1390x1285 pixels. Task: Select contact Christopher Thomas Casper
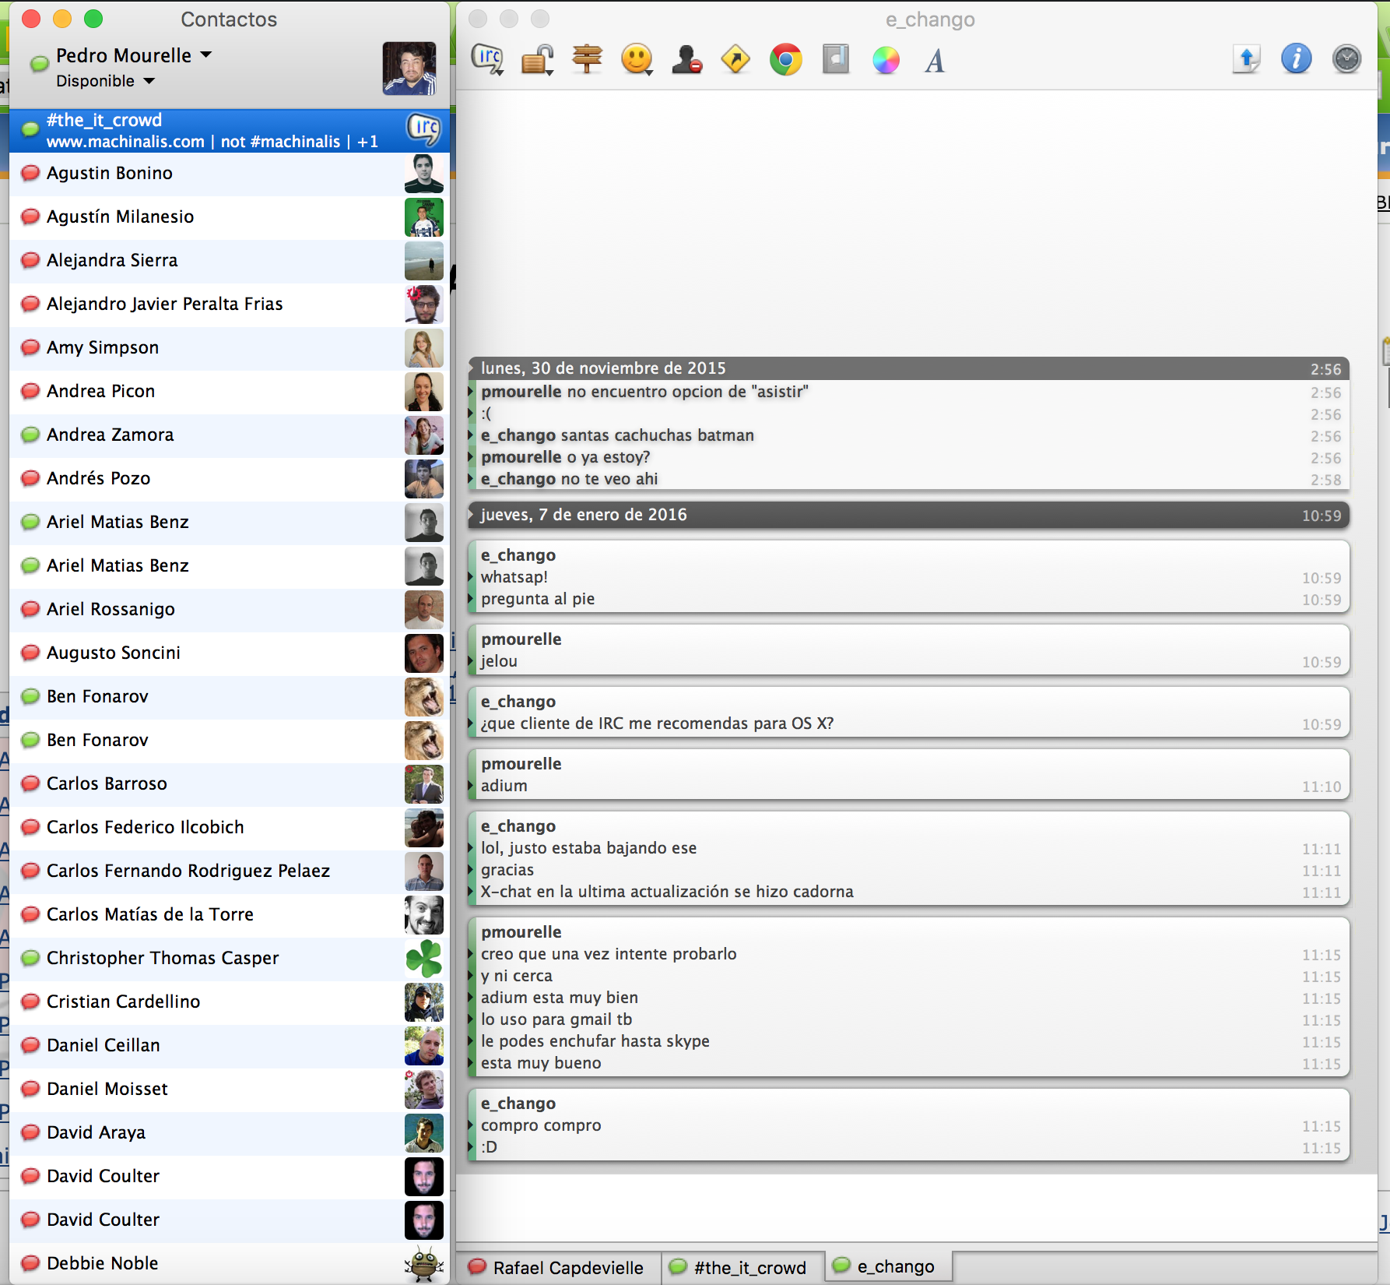pyautogui.click(x=230, y=958)
